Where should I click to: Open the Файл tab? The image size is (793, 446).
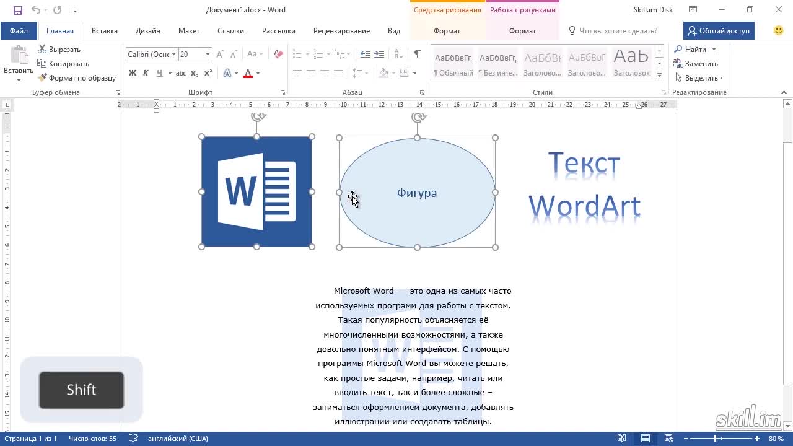click(x=19, y=31)
